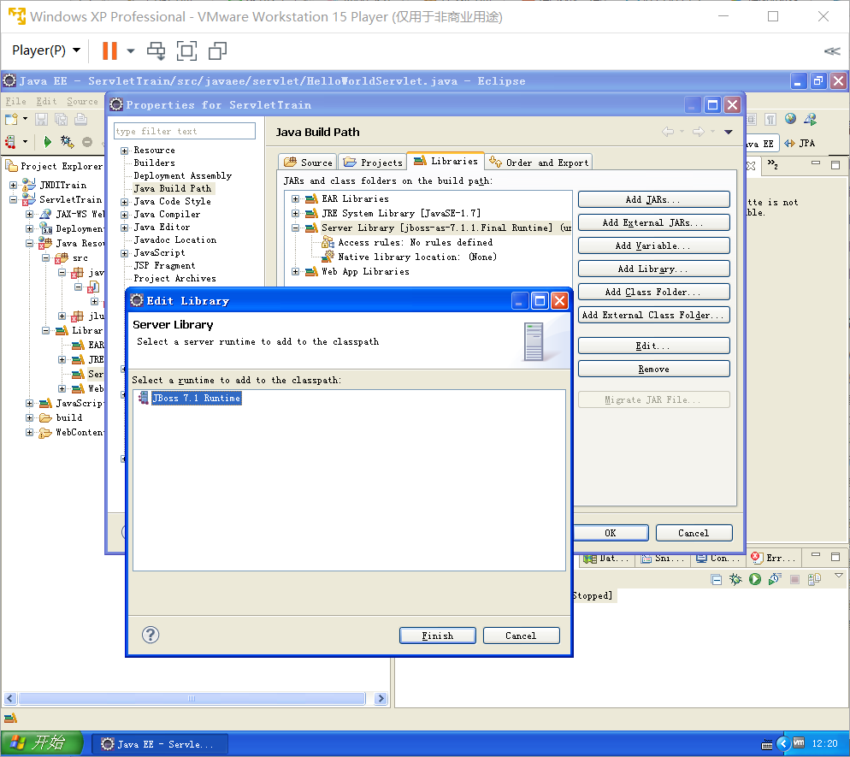
Task: Click the Save icon in Eclipse toolbar
Action: (40, 119)
